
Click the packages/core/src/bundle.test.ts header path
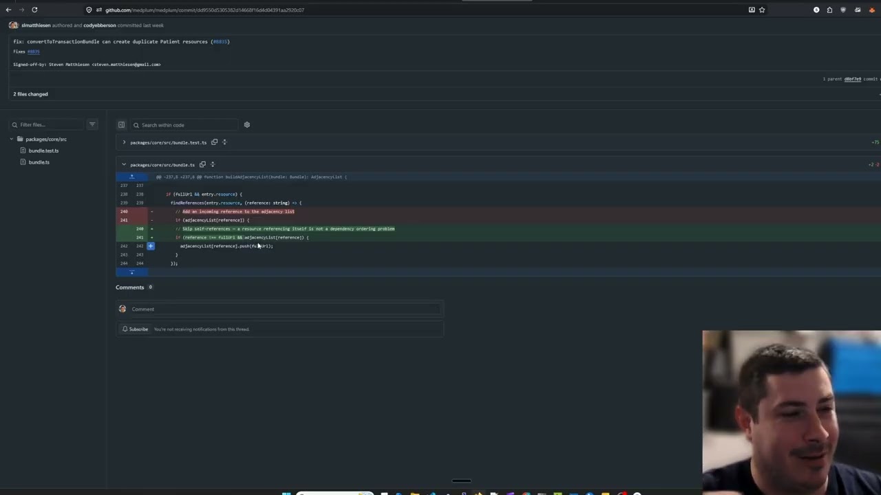coord(168,143)
